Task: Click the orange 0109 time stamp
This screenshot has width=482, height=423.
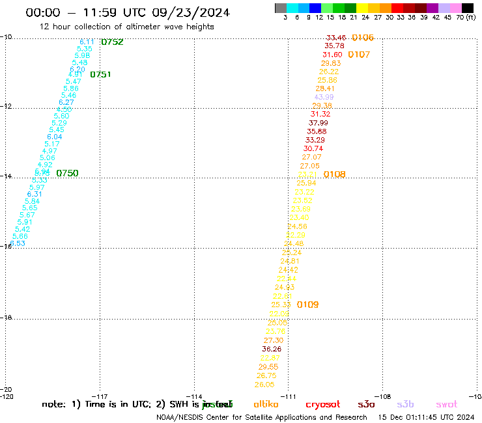Action: click(x=307, y=305)
